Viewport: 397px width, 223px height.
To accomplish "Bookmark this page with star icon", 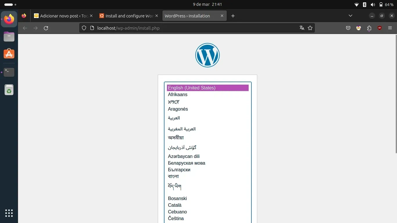I will click(310, 28).
